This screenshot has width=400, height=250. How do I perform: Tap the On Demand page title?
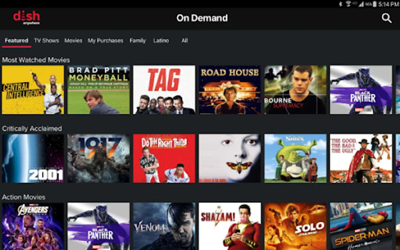[x=202, y=18]
